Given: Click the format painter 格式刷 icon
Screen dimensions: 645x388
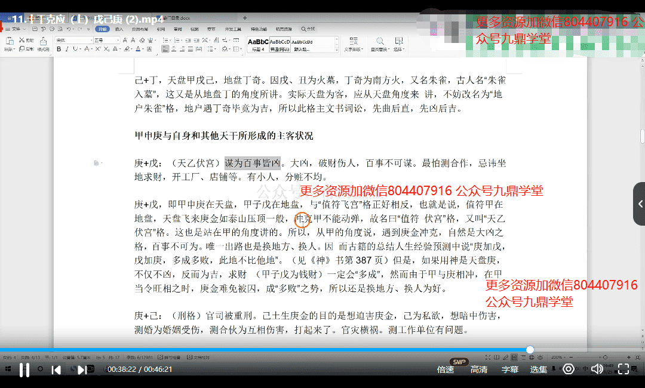Looking at the screenshot, I should (x=43, y=45).
